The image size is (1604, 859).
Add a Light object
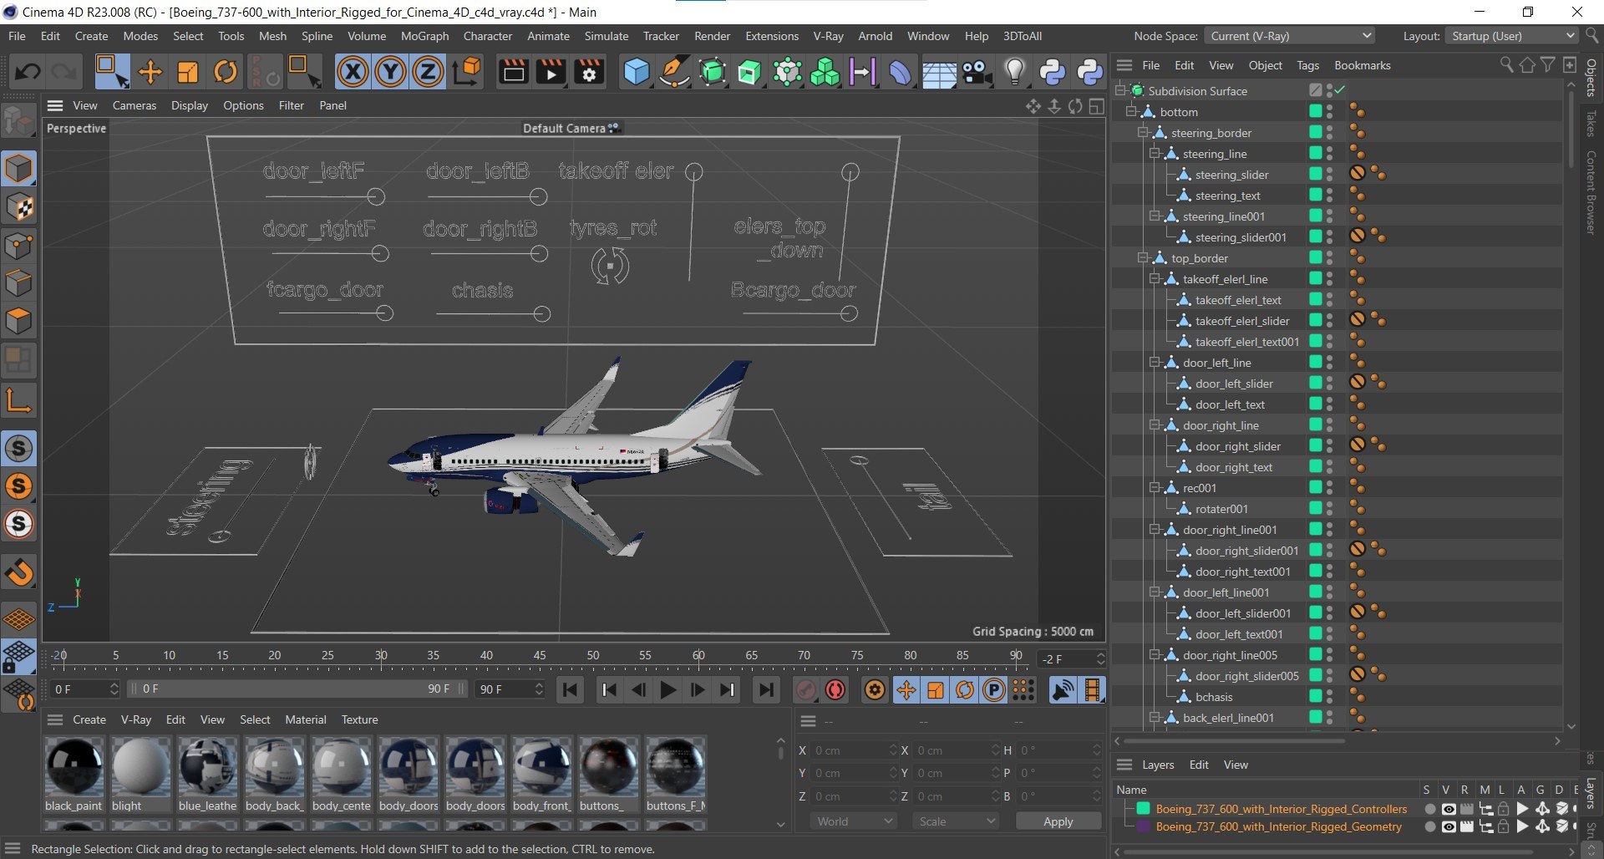coord(1014,72)
